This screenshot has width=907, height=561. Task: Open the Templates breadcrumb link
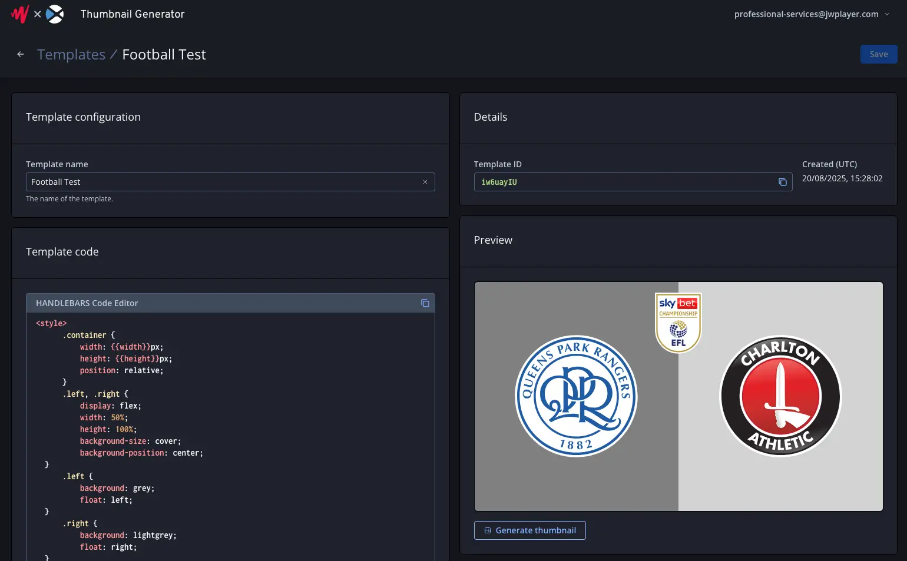[71, 54]
